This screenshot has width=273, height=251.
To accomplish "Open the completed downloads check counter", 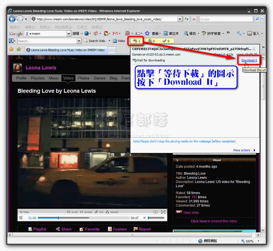I will (x=166, y=41).
